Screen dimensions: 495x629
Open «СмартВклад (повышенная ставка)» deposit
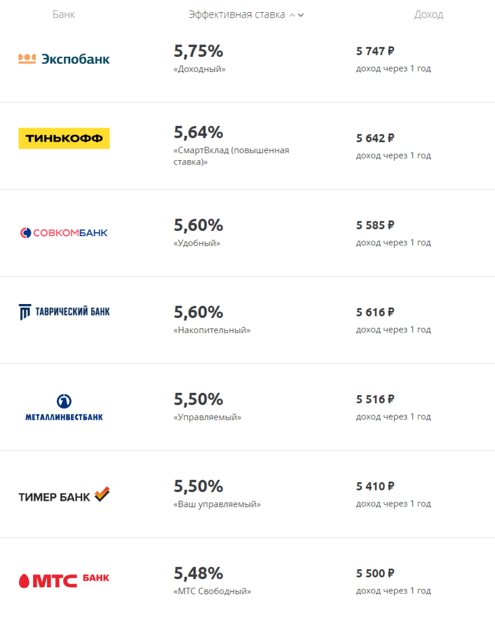(231, 156)
